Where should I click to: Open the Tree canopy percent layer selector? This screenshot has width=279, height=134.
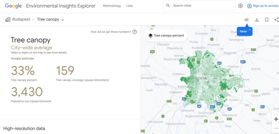click(166, 35)
